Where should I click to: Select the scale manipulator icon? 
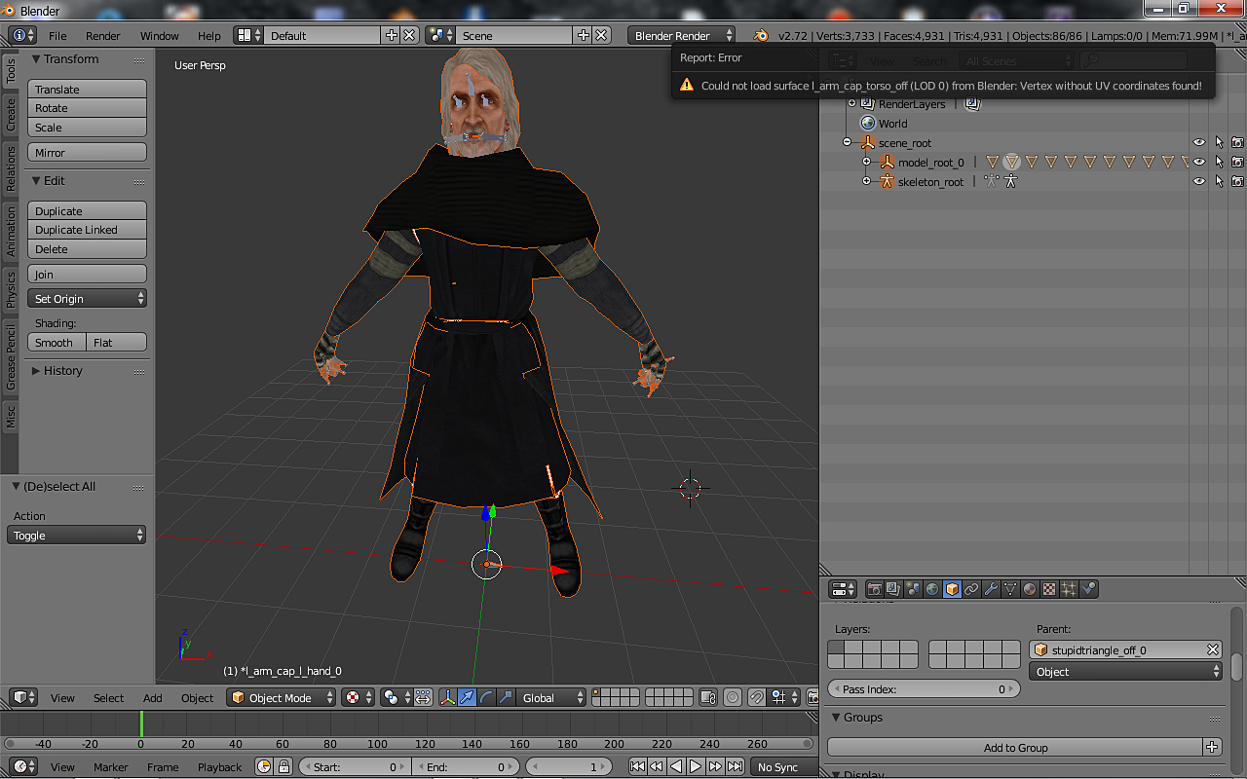[x=505, y=697]
